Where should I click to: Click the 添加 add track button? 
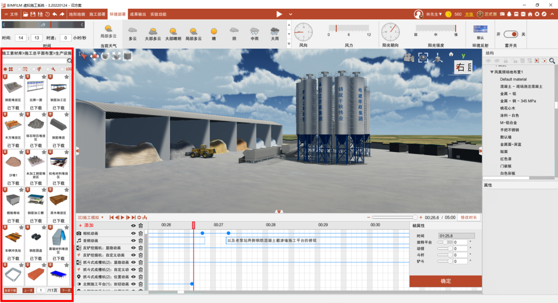(x=86, y=226)
